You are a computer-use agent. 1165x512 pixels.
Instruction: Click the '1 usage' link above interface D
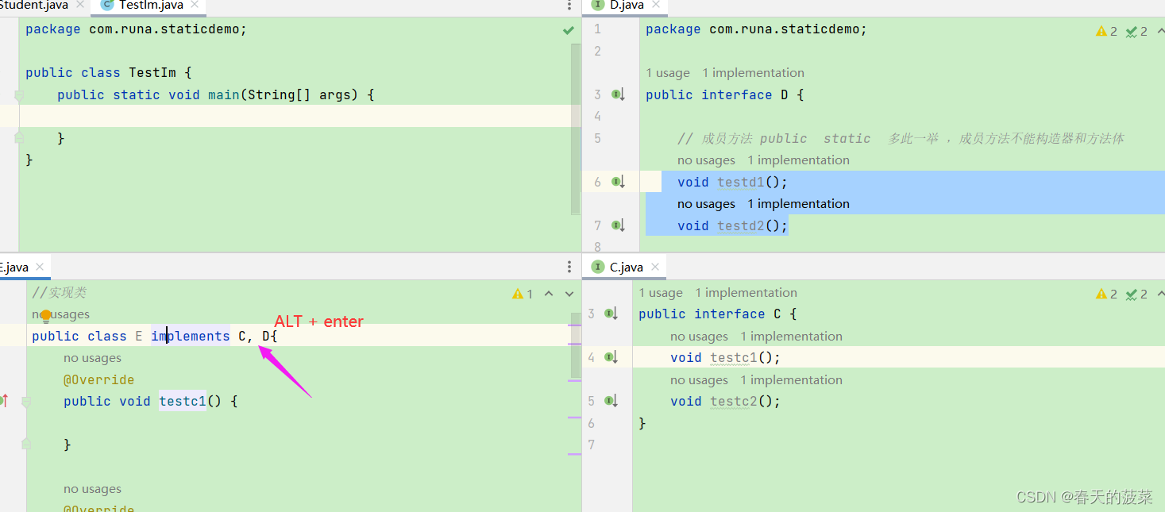click(668, 72)
